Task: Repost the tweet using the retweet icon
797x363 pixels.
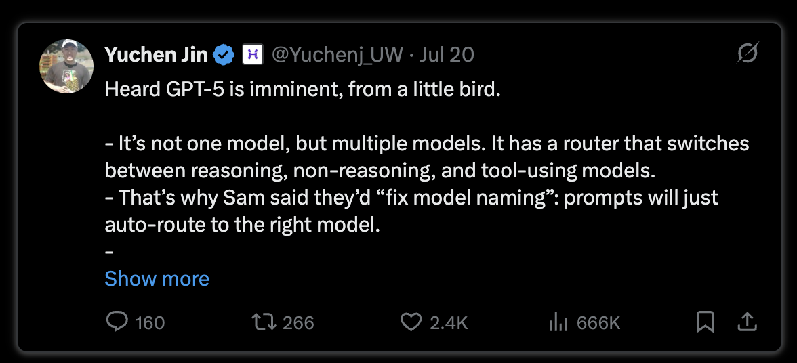Action: tap(264, 322)
